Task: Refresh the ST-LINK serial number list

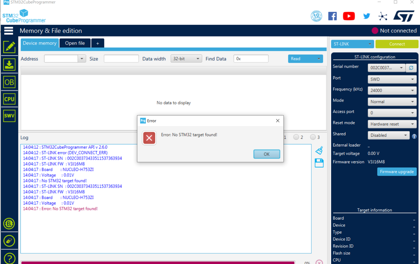Action: pyautogui.click(x=411, y=68)
